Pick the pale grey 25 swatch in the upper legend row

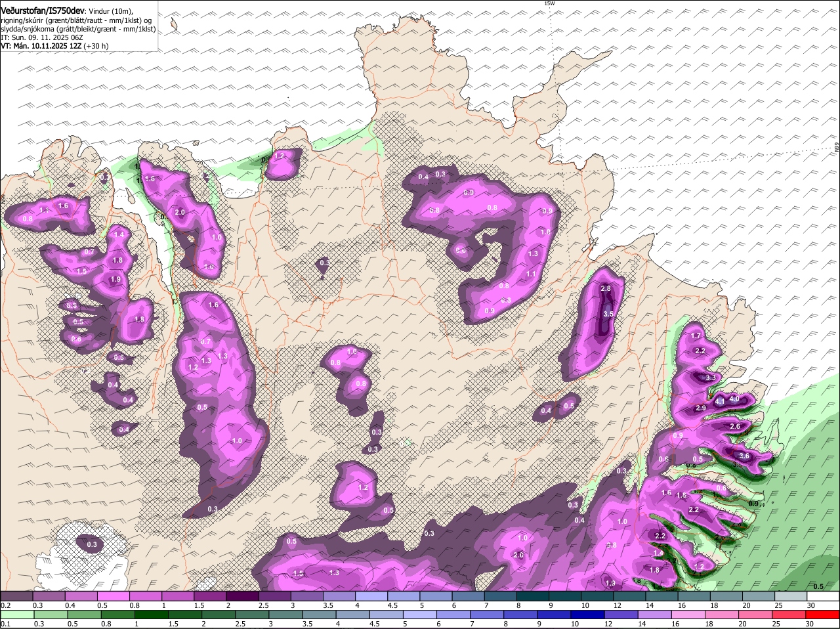pos(791,596)
